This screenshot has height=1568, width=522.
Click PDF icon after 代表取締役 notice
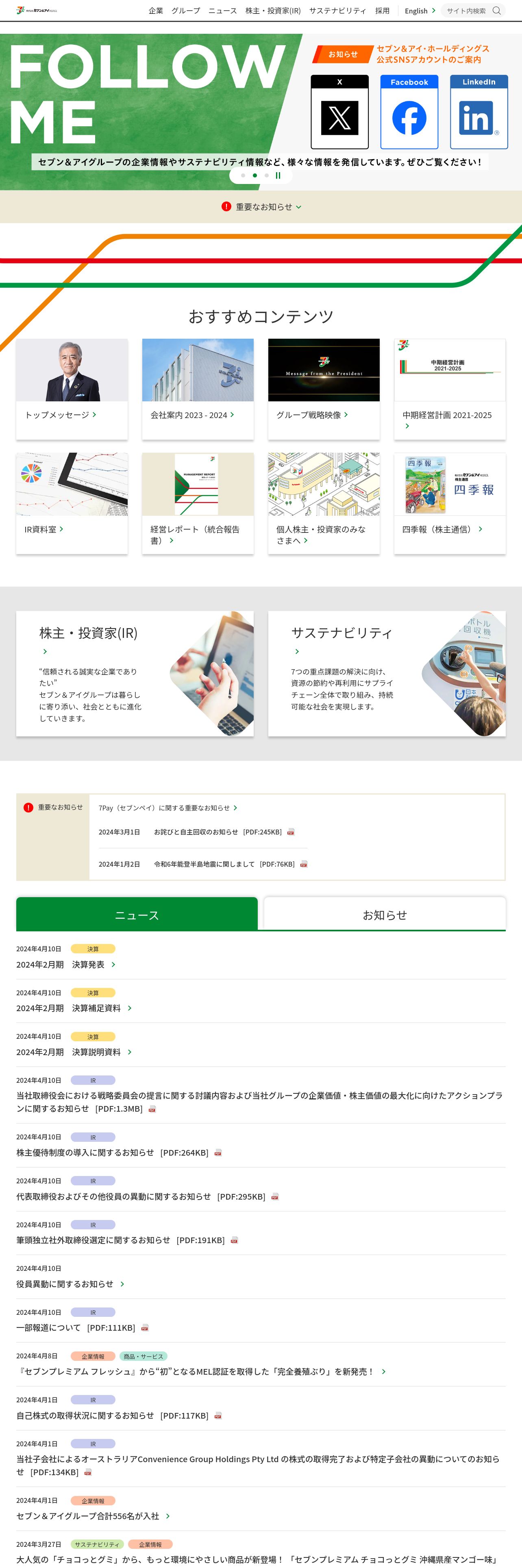click(x=275, y=1197)
